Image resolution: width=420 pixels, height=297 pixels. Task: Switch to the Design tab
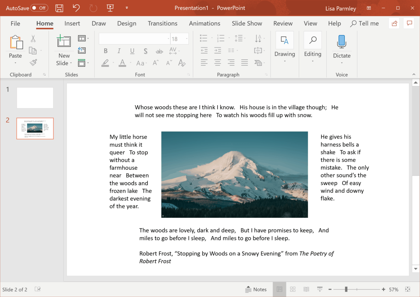click(127, 24)
